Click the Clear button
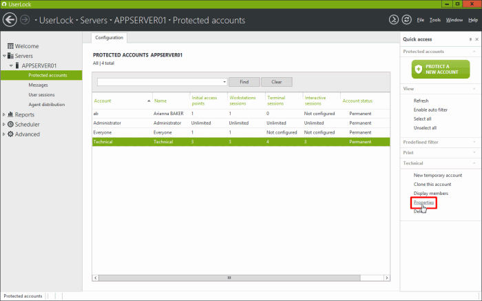Image resolution: width=482 pixels, height=301 pixels. click(276, 82)
